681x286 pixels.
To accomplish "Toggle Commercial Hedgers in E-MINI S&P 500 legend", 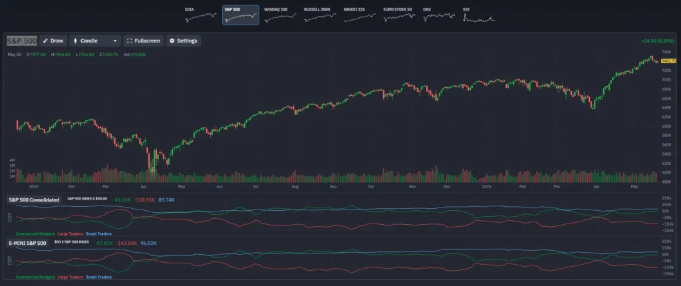I will (x=35, y=277).
